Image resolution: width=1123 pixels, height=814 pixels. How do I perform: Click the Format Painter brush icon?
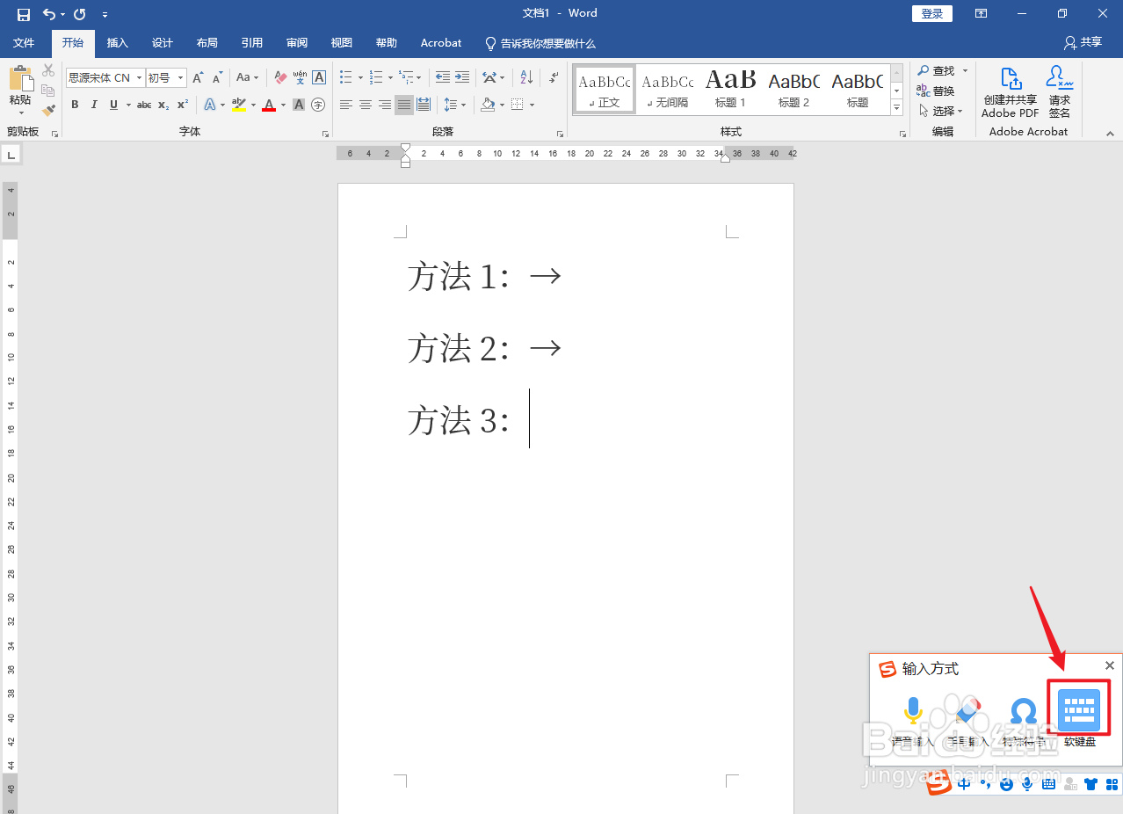click(x=48, y=110)
